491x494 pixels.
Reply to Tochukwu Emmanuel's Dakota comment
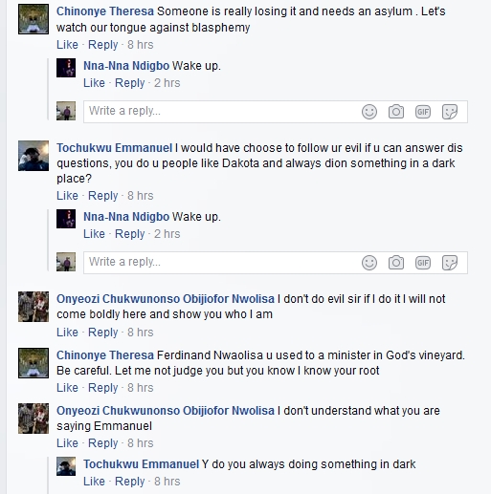[102, 196]
